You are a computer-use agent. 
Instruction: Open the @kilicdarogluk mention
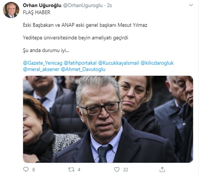point(157,63)
